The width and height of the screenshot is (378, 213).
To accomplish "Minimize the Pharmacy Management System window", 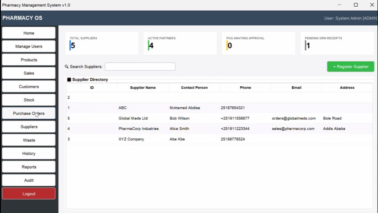I will (339, 5).
